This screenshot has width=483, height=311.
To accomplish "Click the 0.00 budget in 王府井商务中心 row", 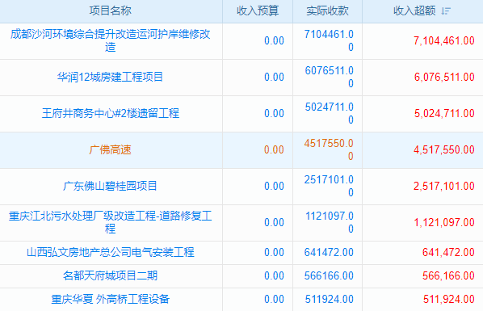I will [x=274, y=113].
